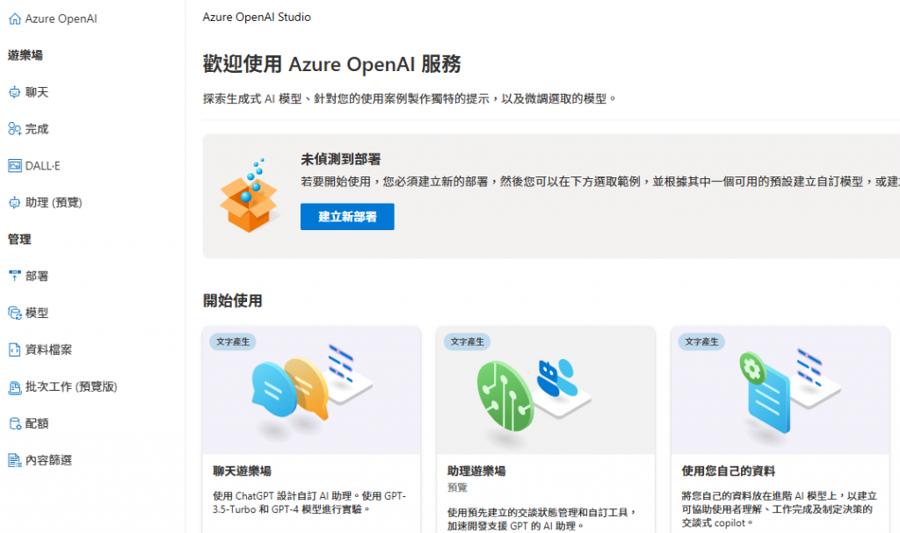Click the 使用 ChatGPT 設計自訂 AI 助理 description
The width and height of the screenshot is (900, 533).
[x=309, y=502]
